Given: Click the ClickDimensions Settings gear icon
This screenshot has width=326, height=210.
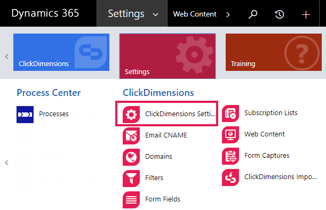Looking at the screenshot, I should point(131,115).
